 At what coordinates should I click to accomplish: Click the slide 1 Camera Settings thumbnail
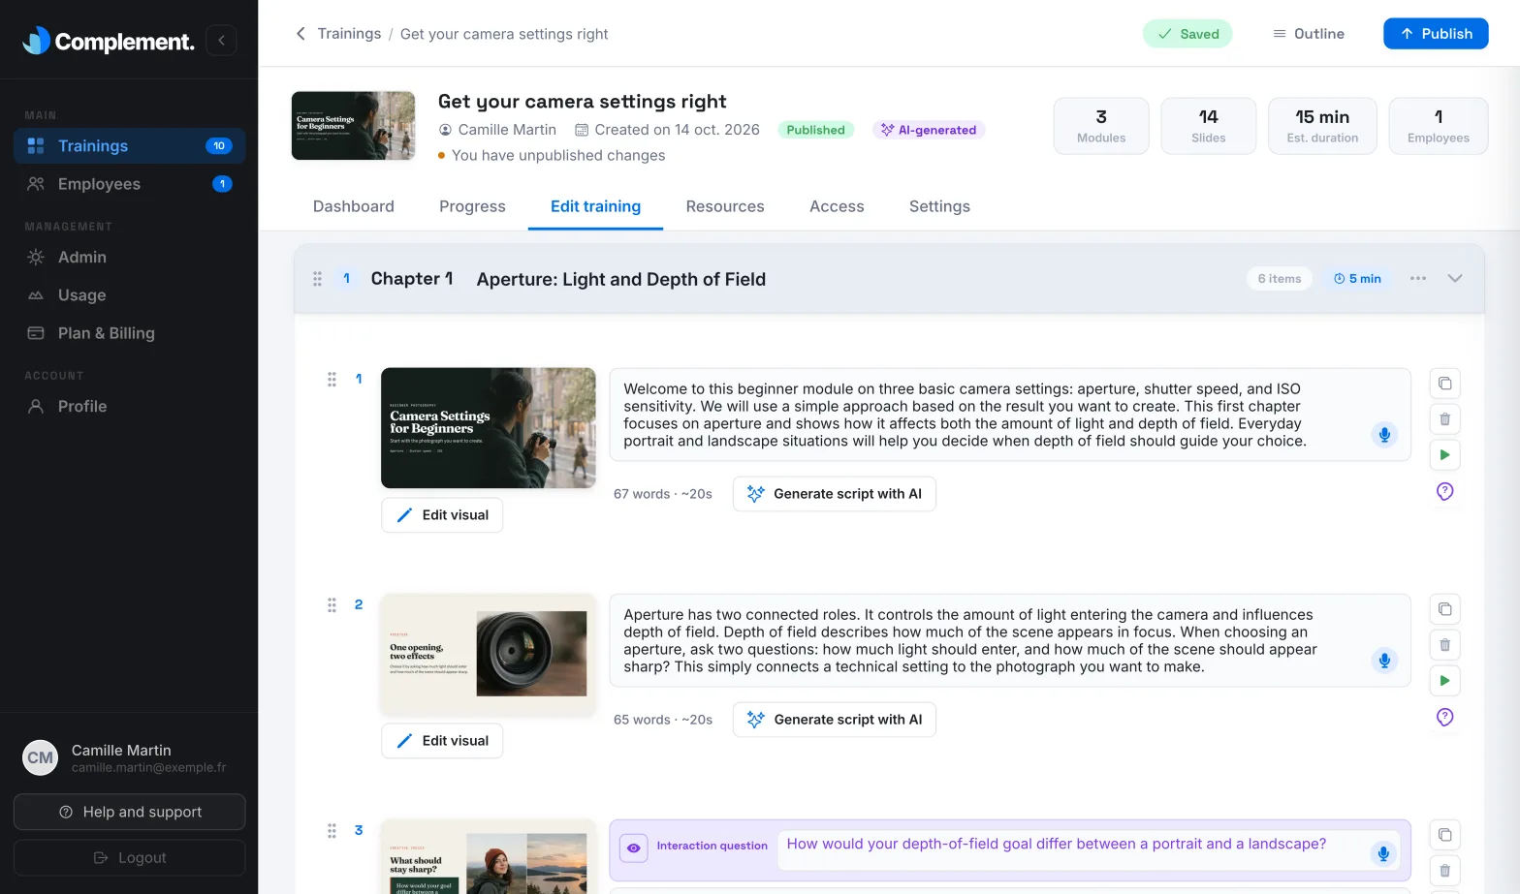click(489, 428)
